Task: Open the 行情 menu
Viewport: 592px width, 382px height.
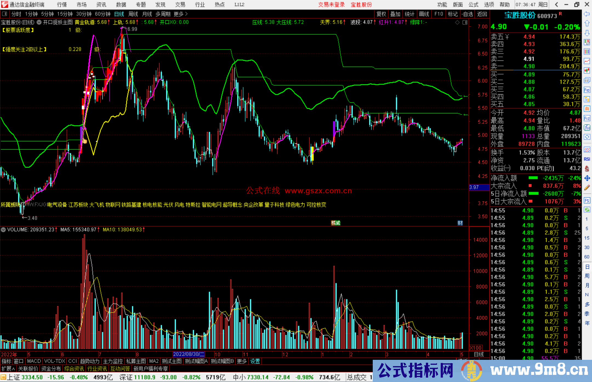Action: click(x=62, y=5)
